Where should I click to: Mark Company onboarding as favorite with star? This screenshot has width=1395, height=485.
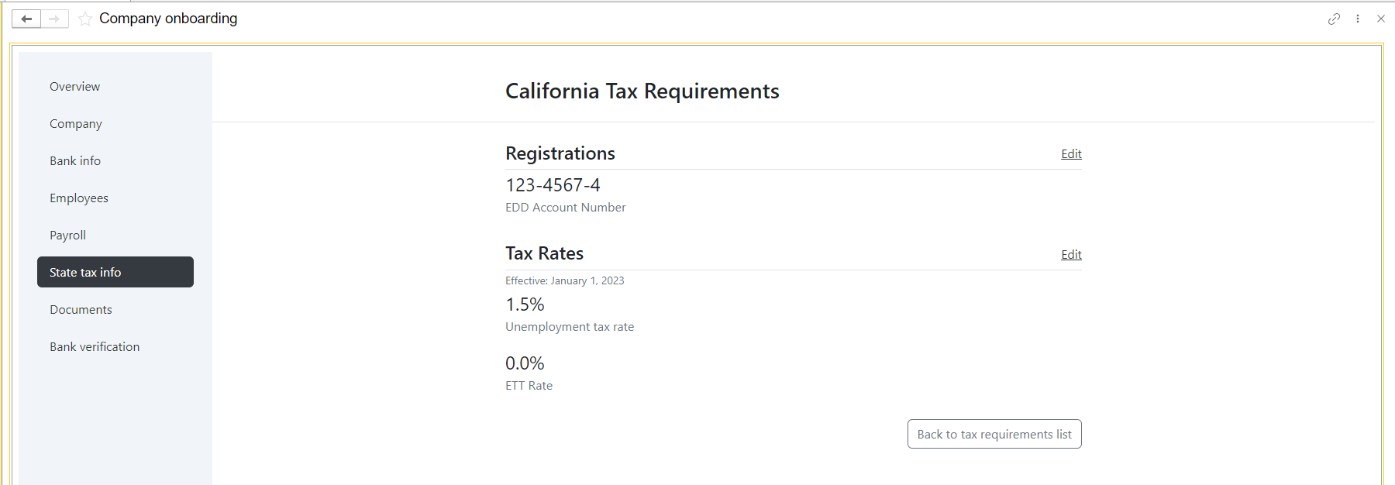click(85, 19)
